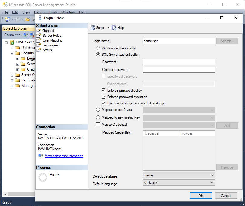This screenshot has height=206, width=245.
Task: Click the KASUN-PC server node icon
Action: click(x=12, y=42)
